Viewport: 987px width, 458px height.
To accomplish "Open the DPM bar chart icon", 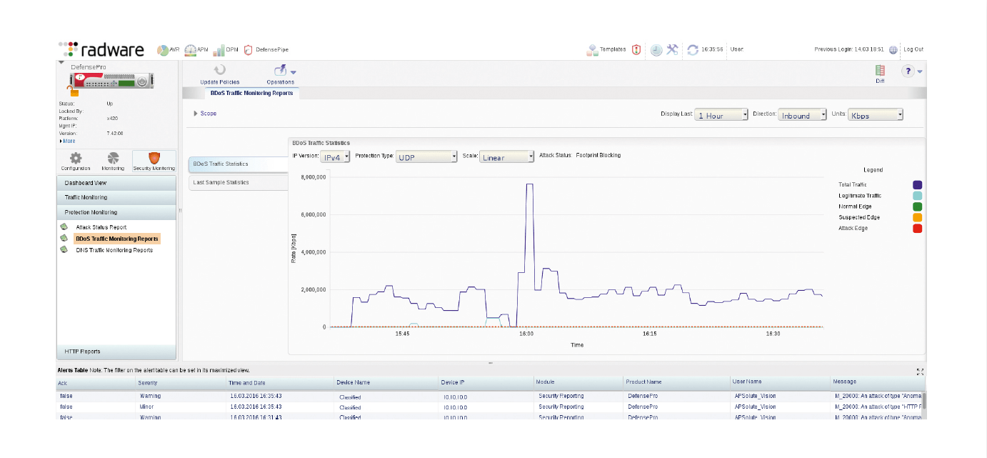I will click(x=219, y=50).
